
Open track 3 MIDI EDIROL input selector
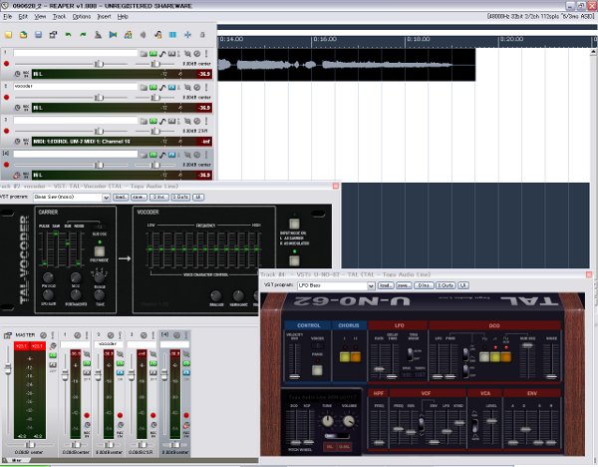click(x=122, y=142)
